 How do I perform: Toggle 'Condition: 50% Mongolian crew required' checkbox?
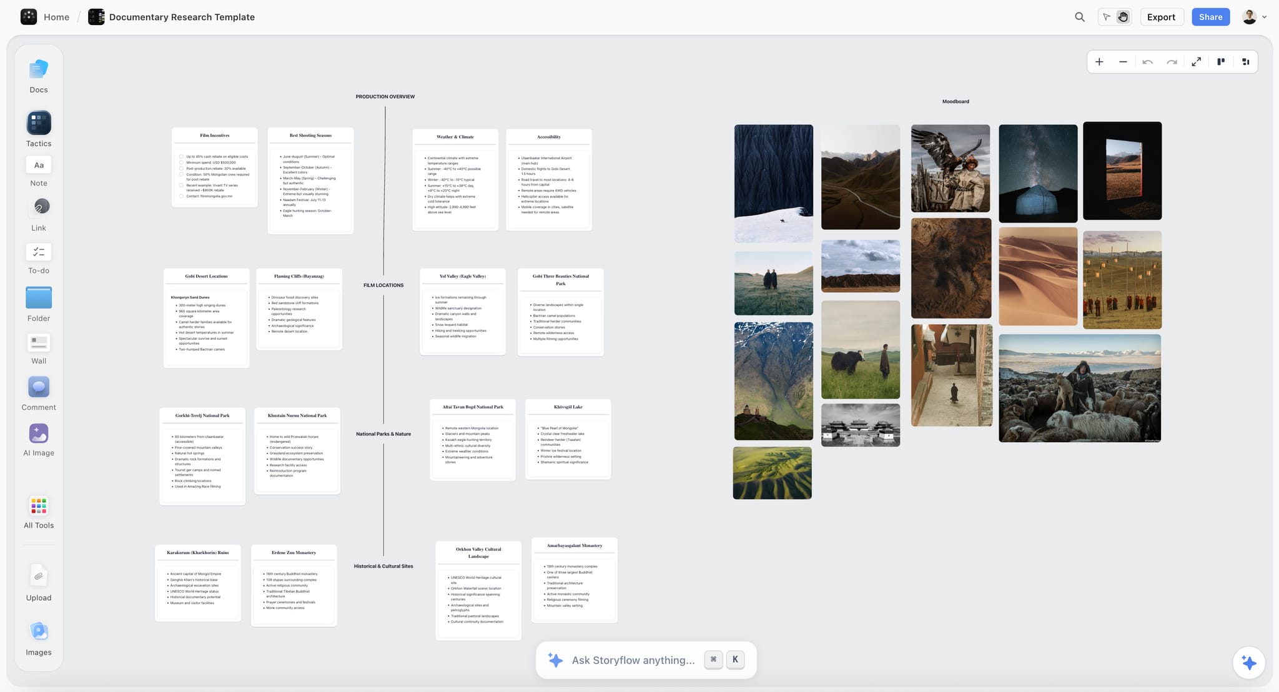[182, 174]
